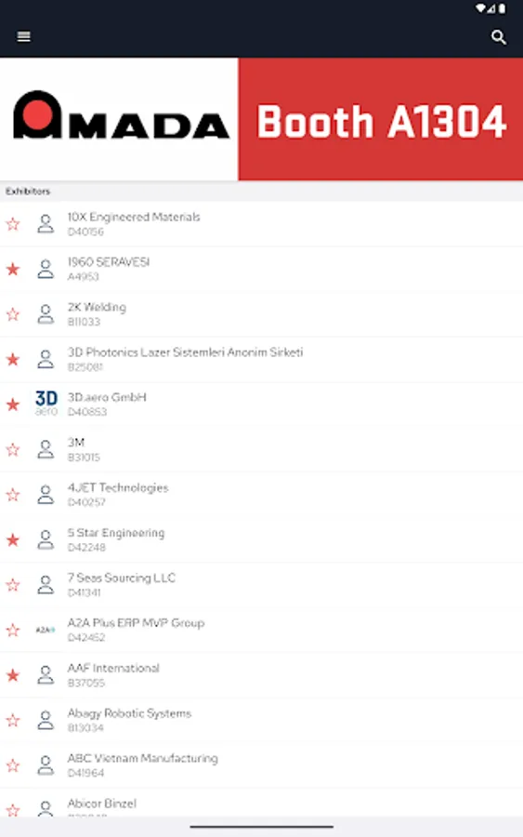Image resolution: width=523 pixels, height=837 pixels.
Task: Open Abagy Robotic Systems entry
Action: (261, 720)
